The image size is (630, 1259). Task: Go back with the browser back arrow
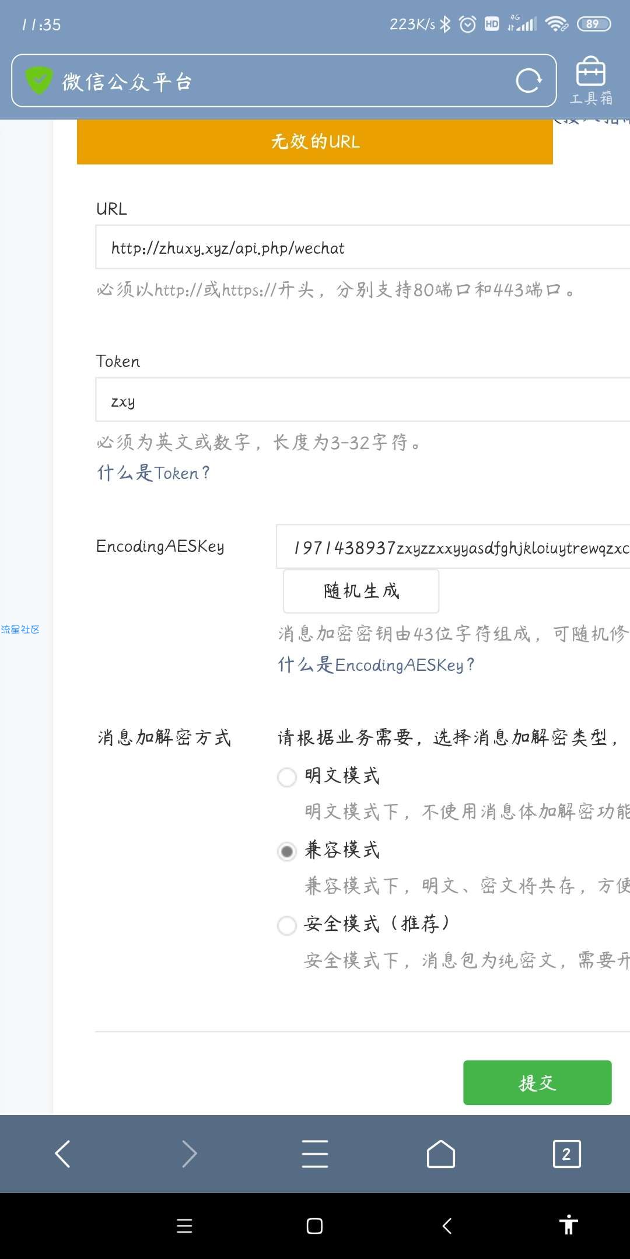(62, 1153)
